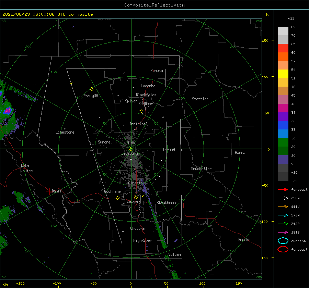
Task: Click the Strathmore label on the map
Action: tap(167, 203)
